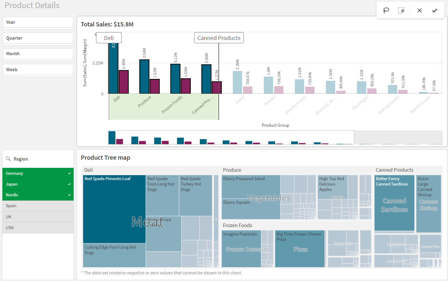Expand the Week filter pane
Viewport: 448px width, 281px height.
(38, 69)
